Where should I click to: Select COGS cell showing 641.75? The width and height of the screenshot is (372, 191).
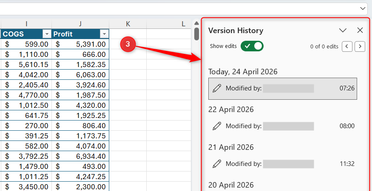coord(26,115)
